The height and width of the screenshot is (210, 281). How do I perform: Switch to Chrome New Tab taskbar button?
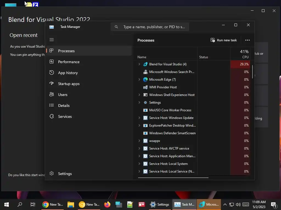pyautogui.click(x=53, y=205)
